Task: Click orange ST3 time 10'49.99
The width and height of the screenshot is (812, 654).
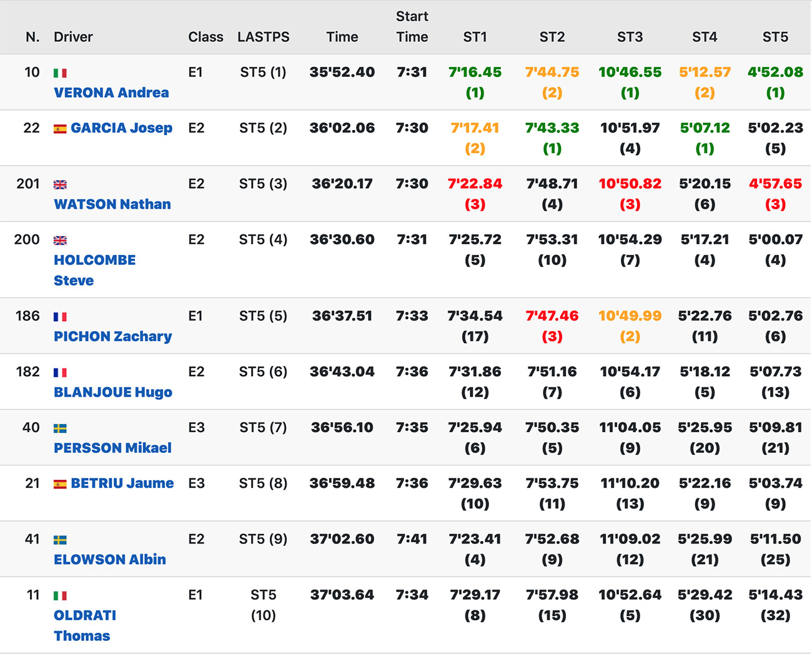Action: 630,315
